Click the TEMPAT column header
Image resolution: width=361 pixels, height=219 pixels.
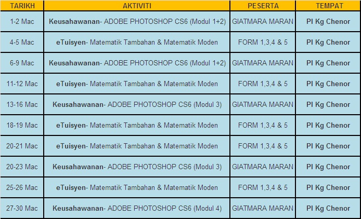(329, 6)
